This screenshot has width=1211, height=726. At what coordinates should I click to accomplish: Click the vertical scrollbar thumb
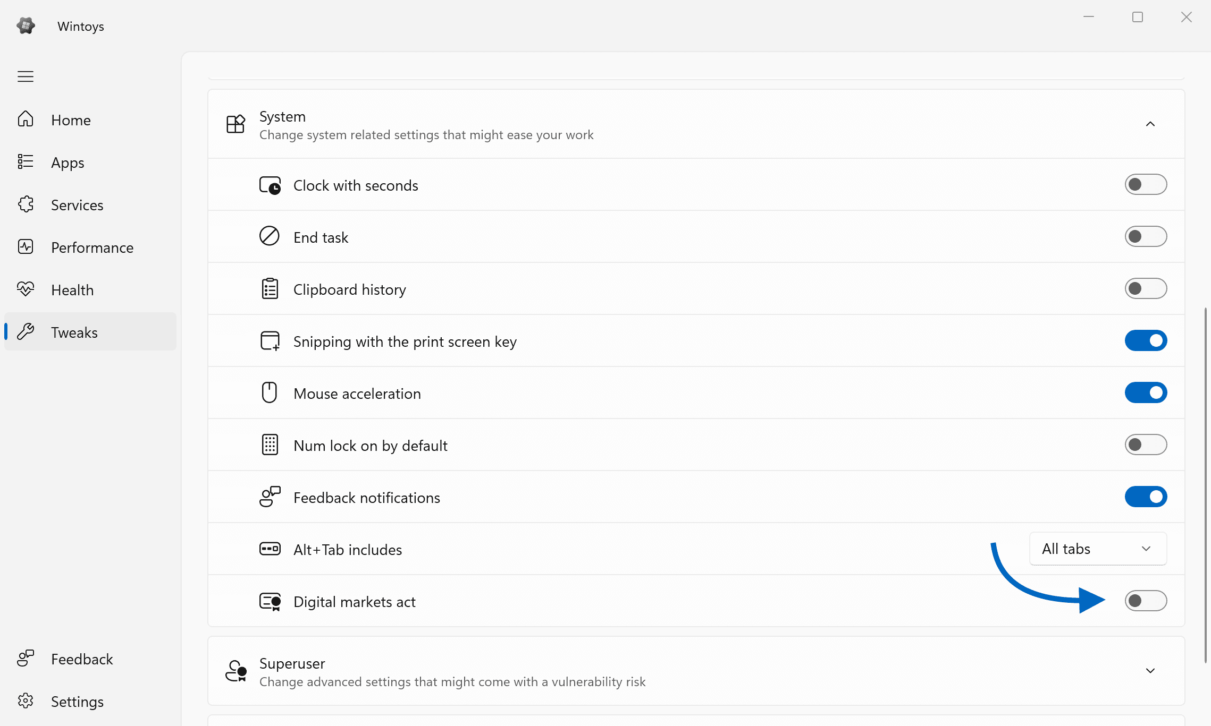[x=1206, y=485]
